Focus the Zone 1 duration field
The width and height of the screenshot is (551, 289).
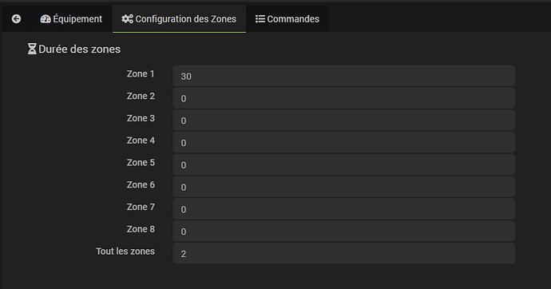point(343,76)
